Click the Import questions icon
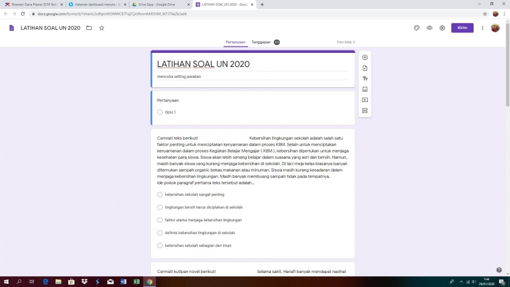 365,68
